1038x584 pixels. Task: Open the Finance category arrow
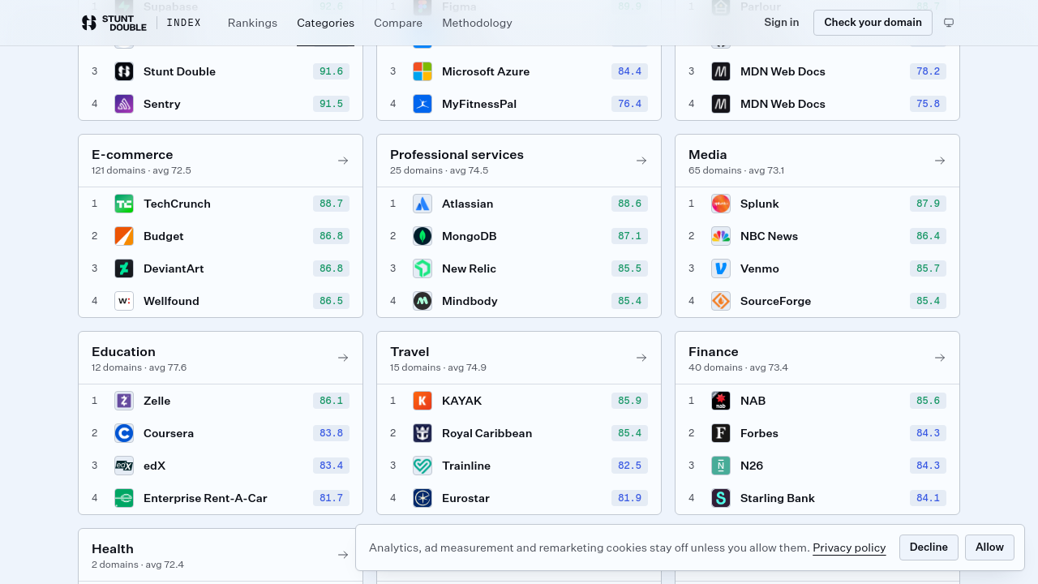point(940,358)
